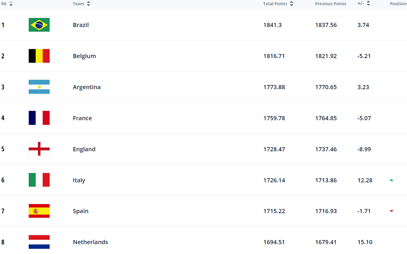The height and width of the screenshot is (254, 407).
Task: Click the Italy flag icon
Action: click(39, 180)
